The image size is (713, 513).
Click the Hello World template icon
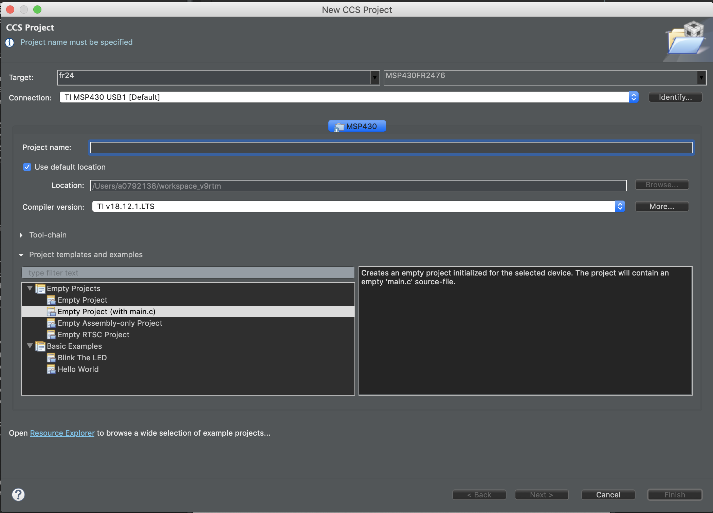pos(51,369)
